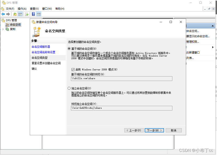Collapse the actions pane header arrow
Image resolution: width=217 pixels, height=155 pixels.
pyautogui.click(x=213, y=26)
